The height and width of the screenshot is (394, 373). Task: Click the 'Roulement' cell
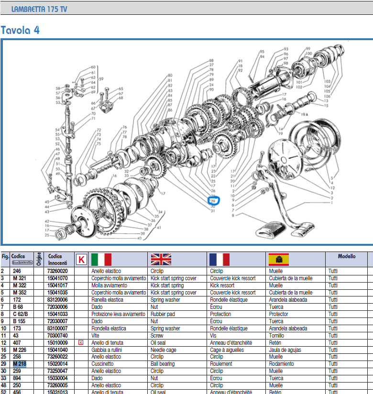(x=221, y=364)
